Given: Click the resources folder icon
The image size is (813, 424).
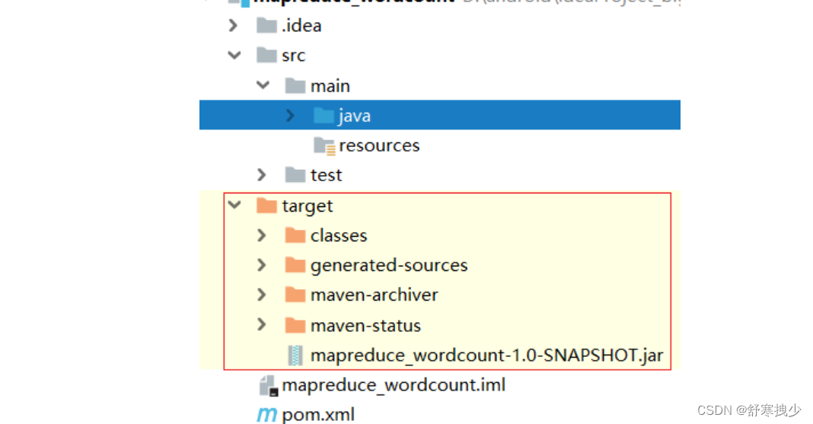Looking at the screenshot, I should 324,145.
